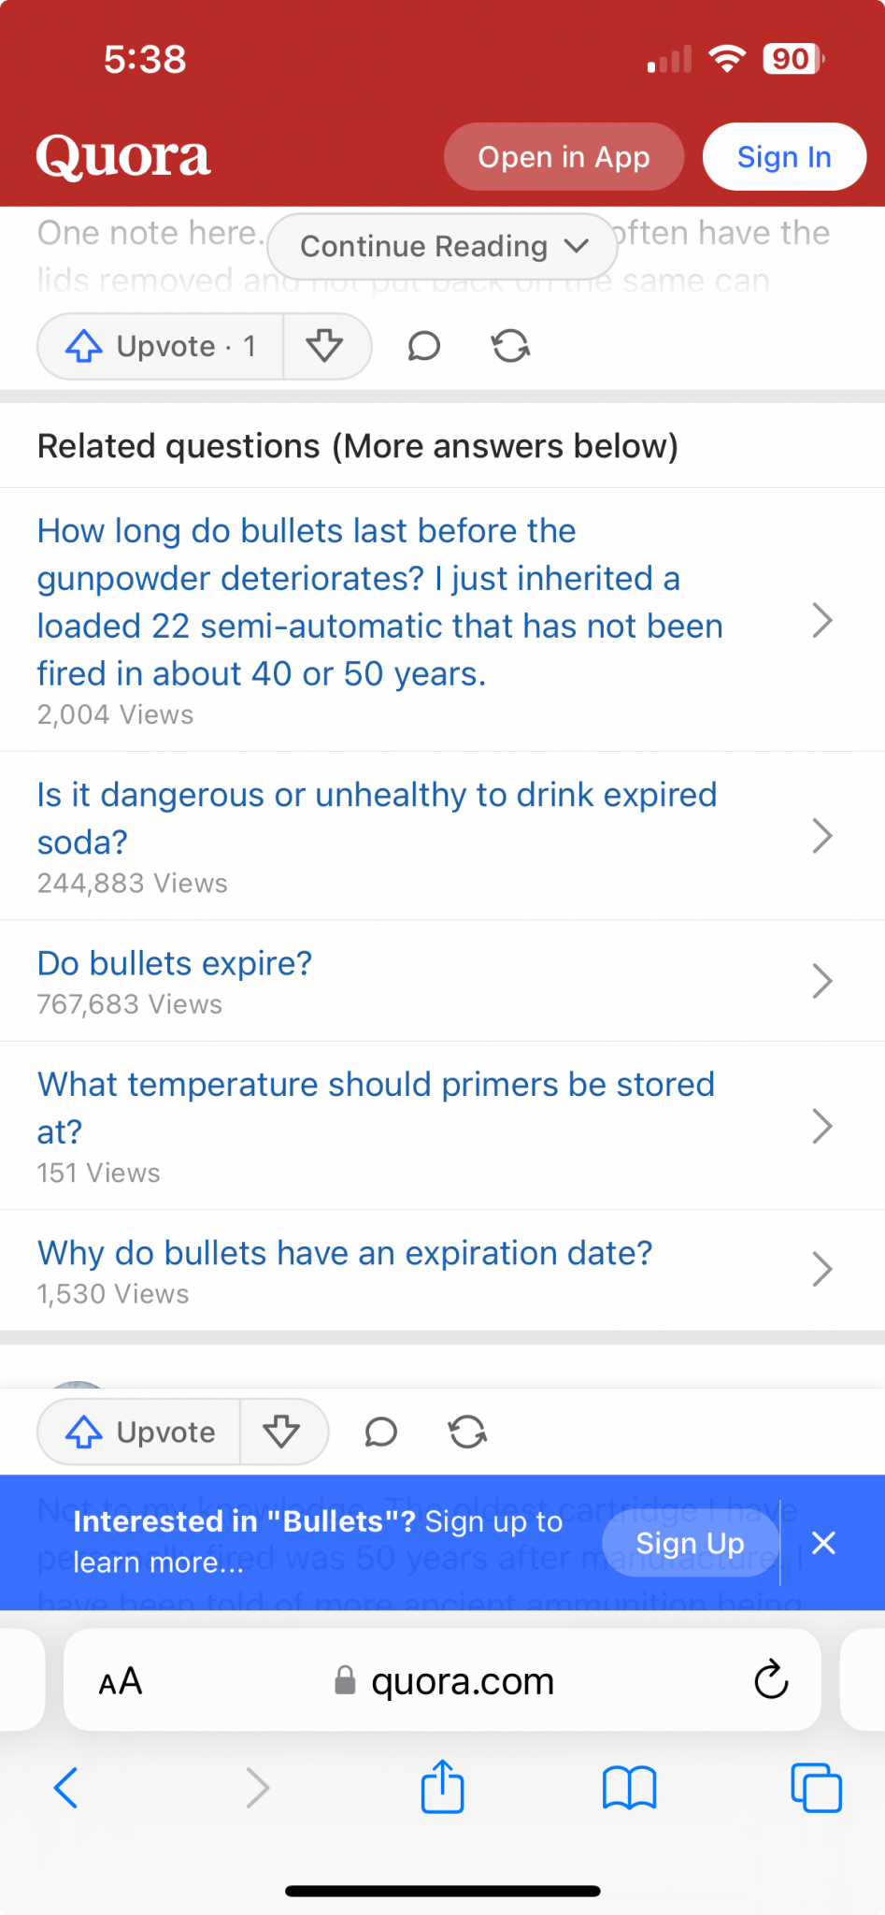This screenshot has height=1915, width=885.
Task: Expand answer with Continue Reading
Action: pyautogui.click(x=443, y=246)
